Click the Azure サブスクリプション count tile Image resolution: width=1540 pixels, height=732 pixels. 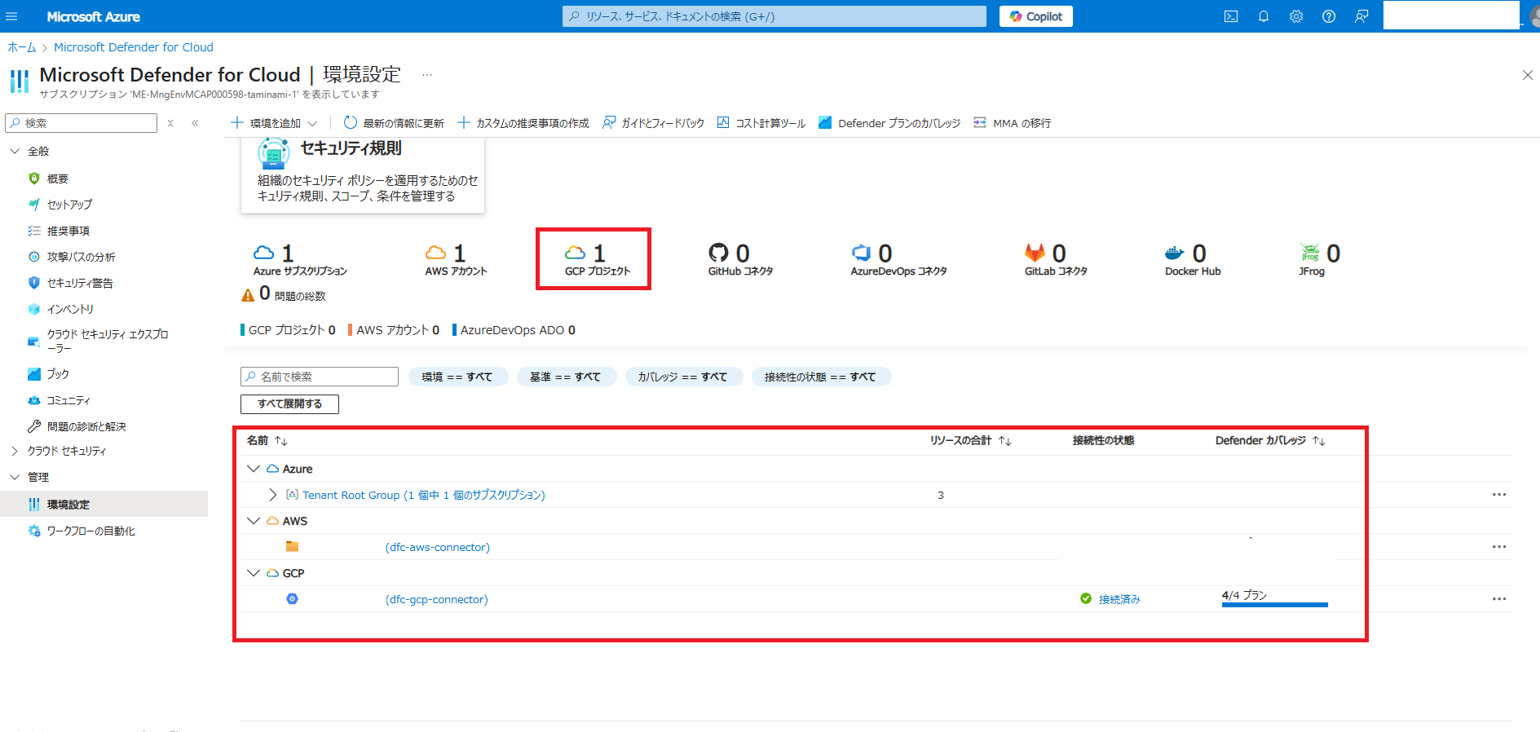[x=300, y=259]
